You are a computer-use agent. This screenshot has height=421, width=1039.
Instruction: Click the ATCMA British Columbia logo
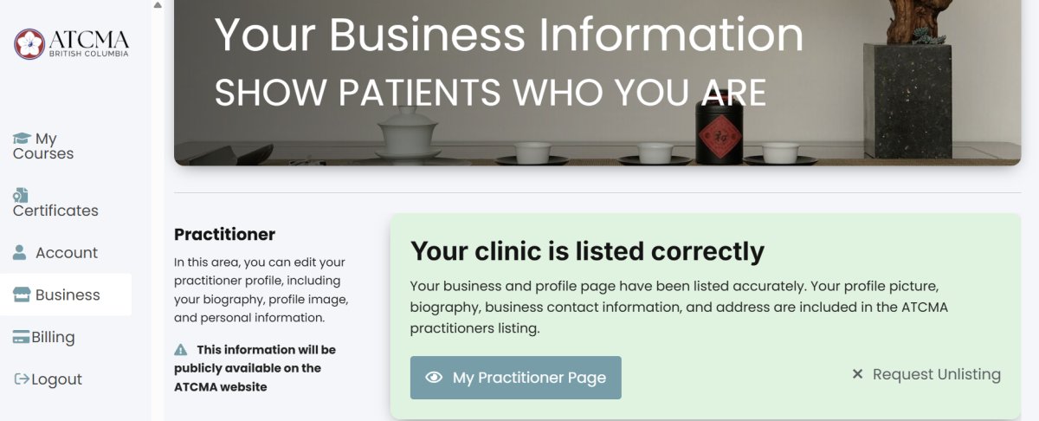(x=71, y=43)
